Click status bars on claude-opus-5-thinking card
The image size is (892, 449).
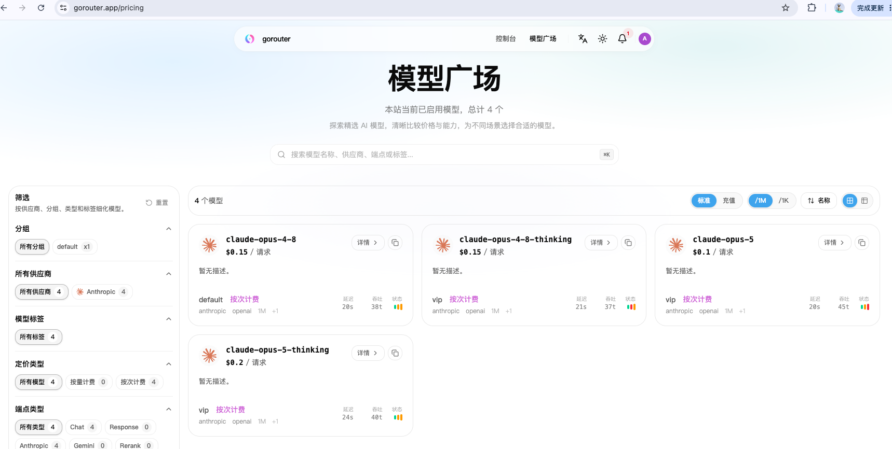[x=398, y=417]
